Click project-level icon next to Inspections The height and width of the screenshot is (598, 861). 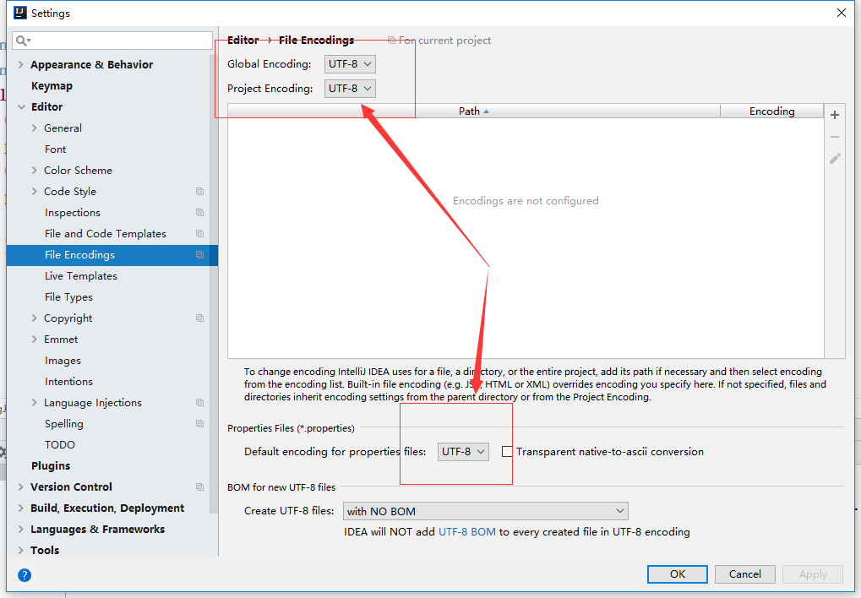(x=200, y=213)
